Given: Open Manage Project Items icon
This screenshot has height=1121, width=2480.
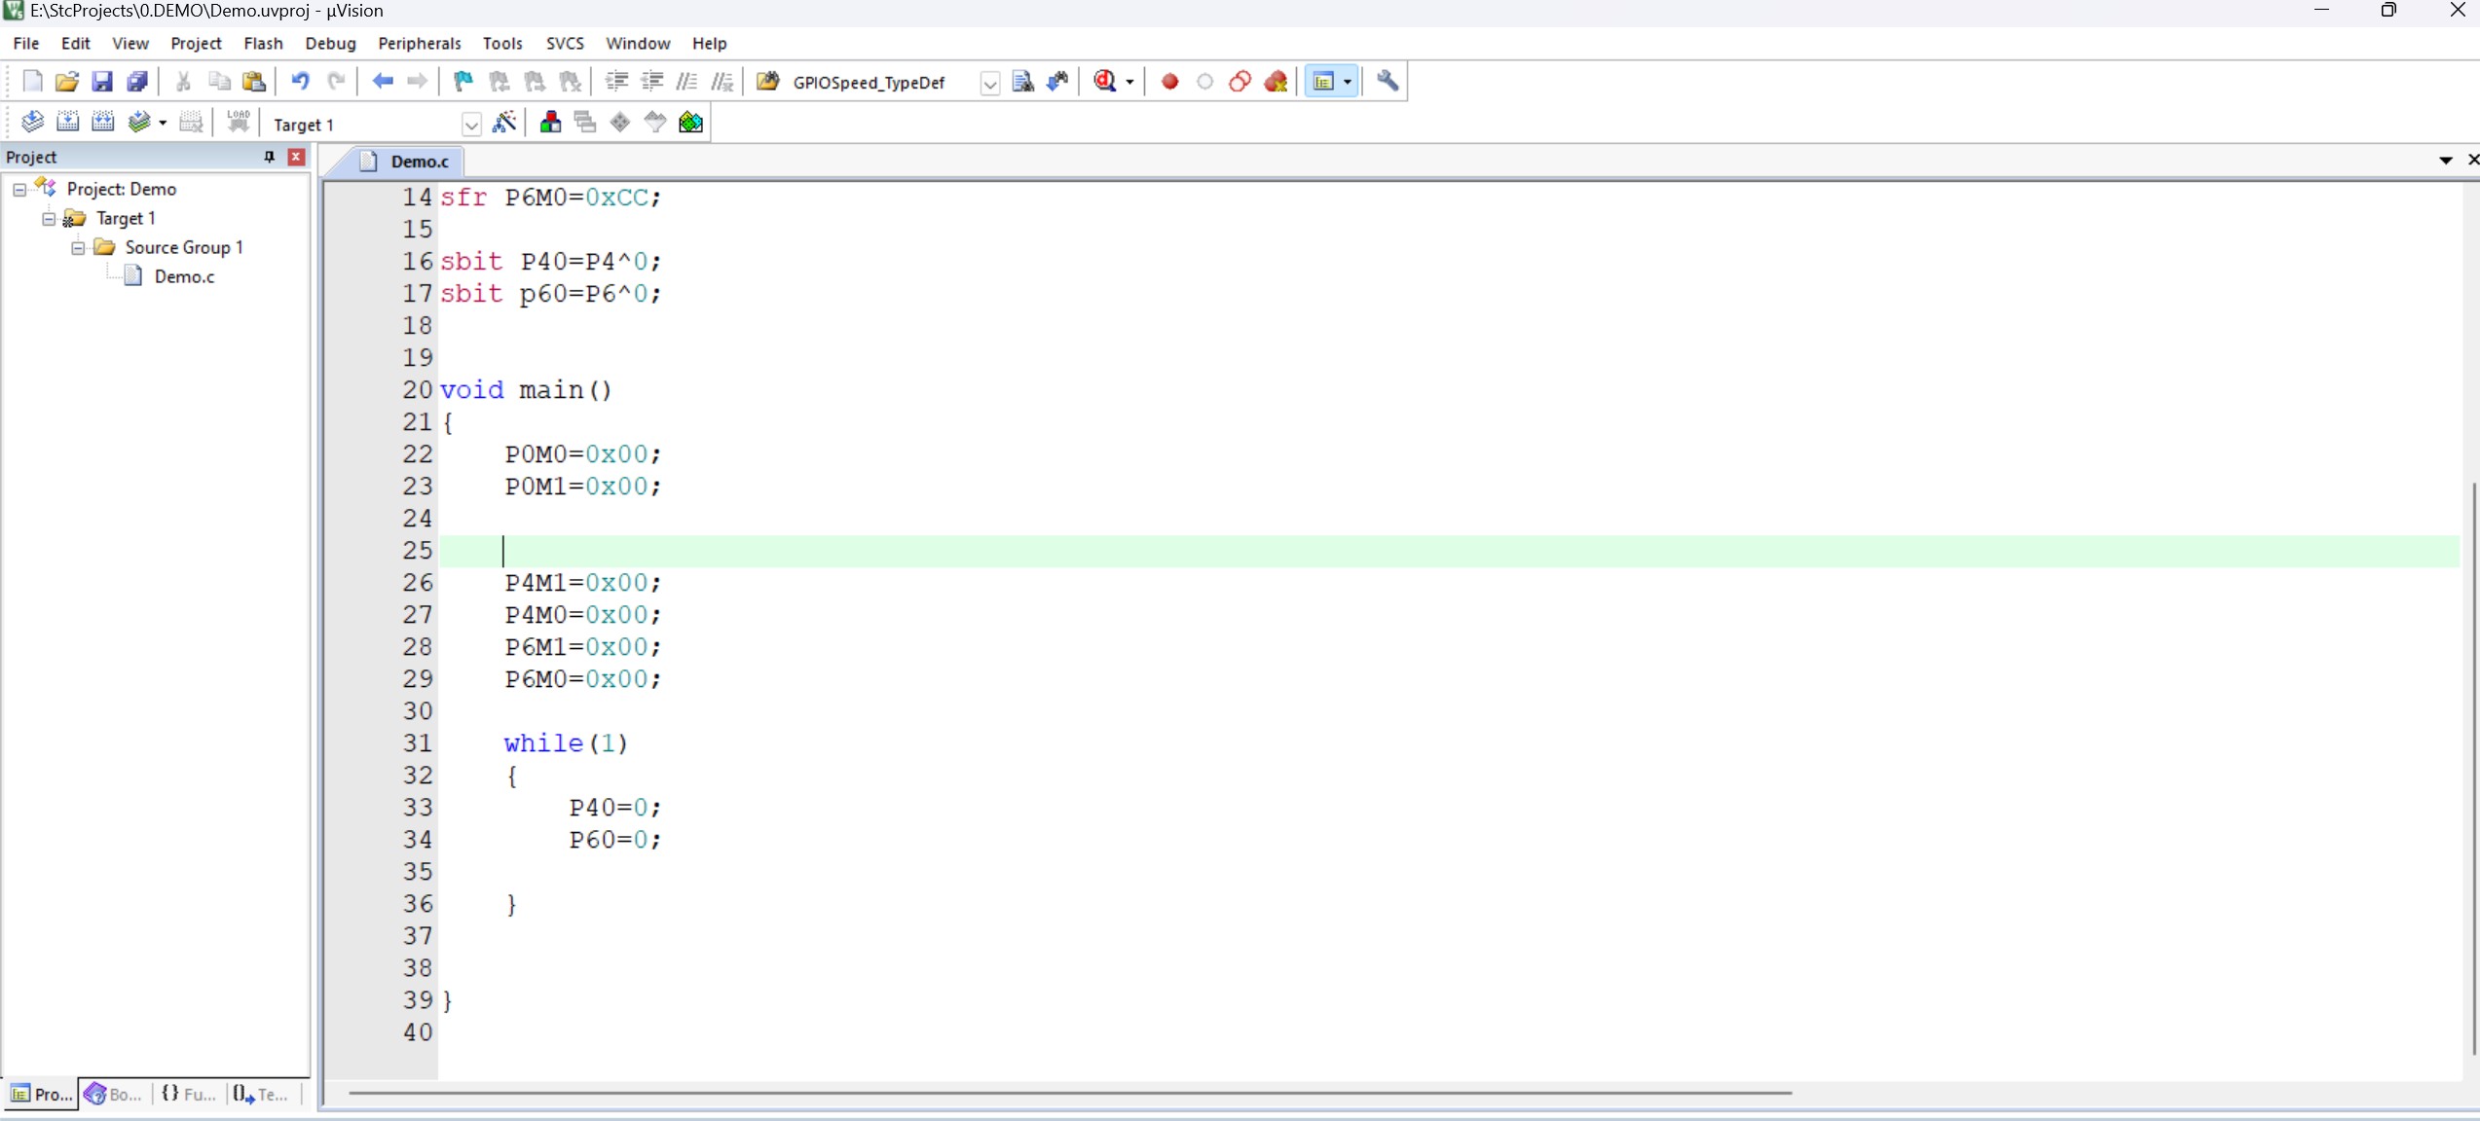Looking at the screenshot, I should (x=550, y=123).
